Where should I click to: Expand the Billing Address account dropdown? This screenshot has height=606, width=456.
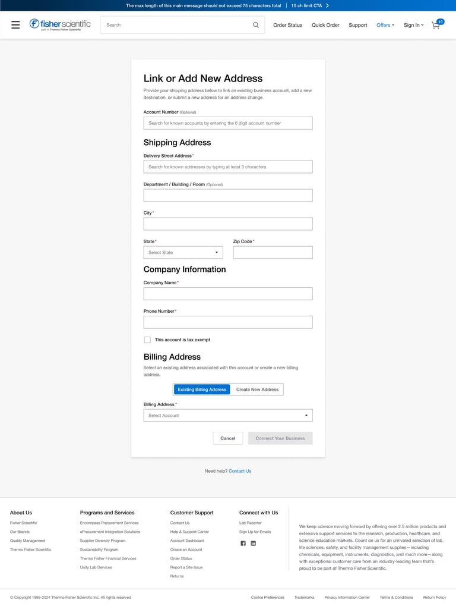[228, 415]
